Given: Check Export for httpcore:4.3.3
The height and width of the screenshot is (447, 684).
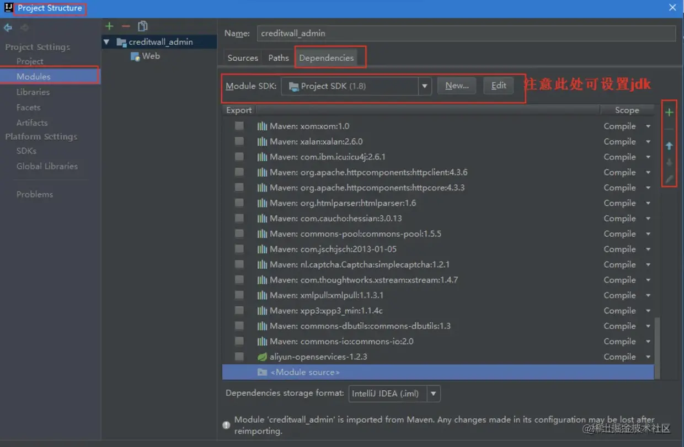Looking at the screenshot, I should coord(239,188).
